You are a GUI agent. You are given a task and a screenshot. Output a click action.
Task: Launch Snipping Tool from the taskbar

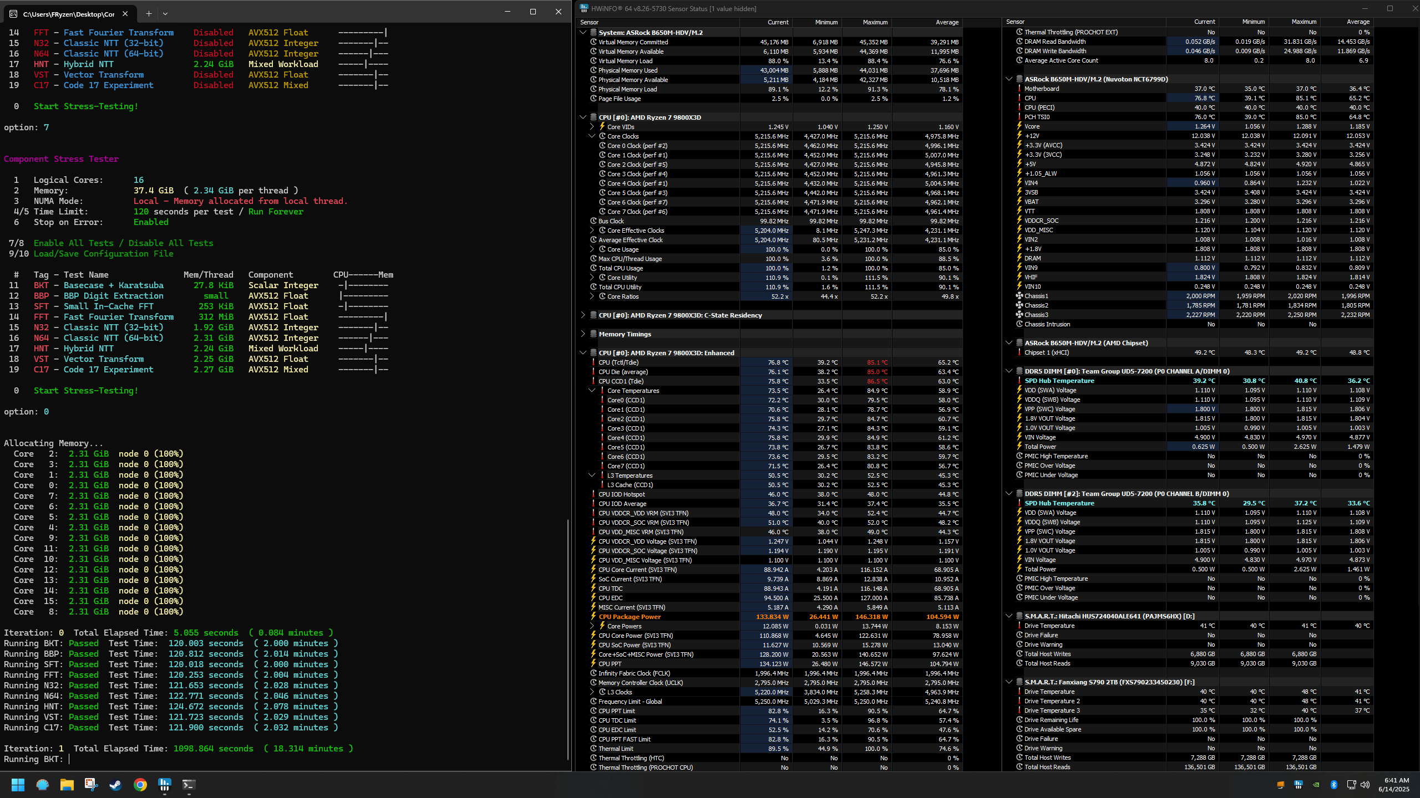[x=91, y=785]
